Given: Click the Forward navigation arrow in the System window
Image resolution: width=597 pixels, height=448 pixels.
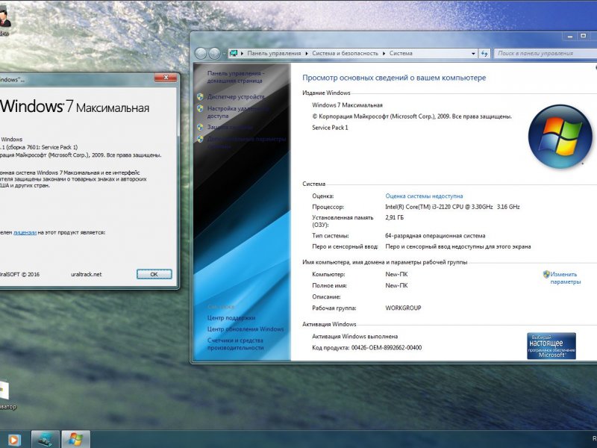Looking at the screenshot, I should click(x=214, y=53).
